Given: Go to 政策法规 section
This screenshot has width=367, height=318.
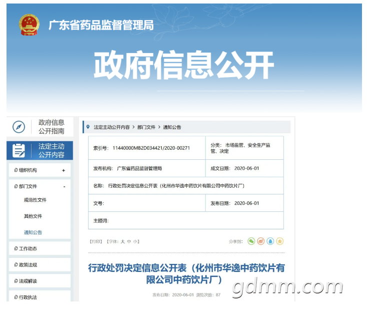Looking at the screenshot, I should pyautogui.click(x=40, y=264).
